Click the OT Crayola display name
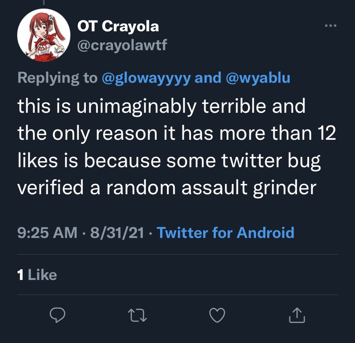The width and height of the screenshot is (355, 343). (x=118, y=26)
